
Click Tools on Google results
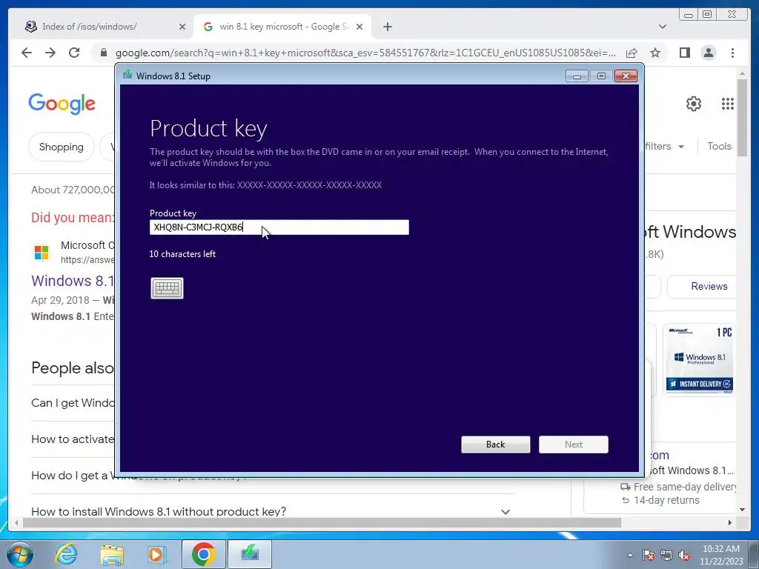[x=719, y=146]
